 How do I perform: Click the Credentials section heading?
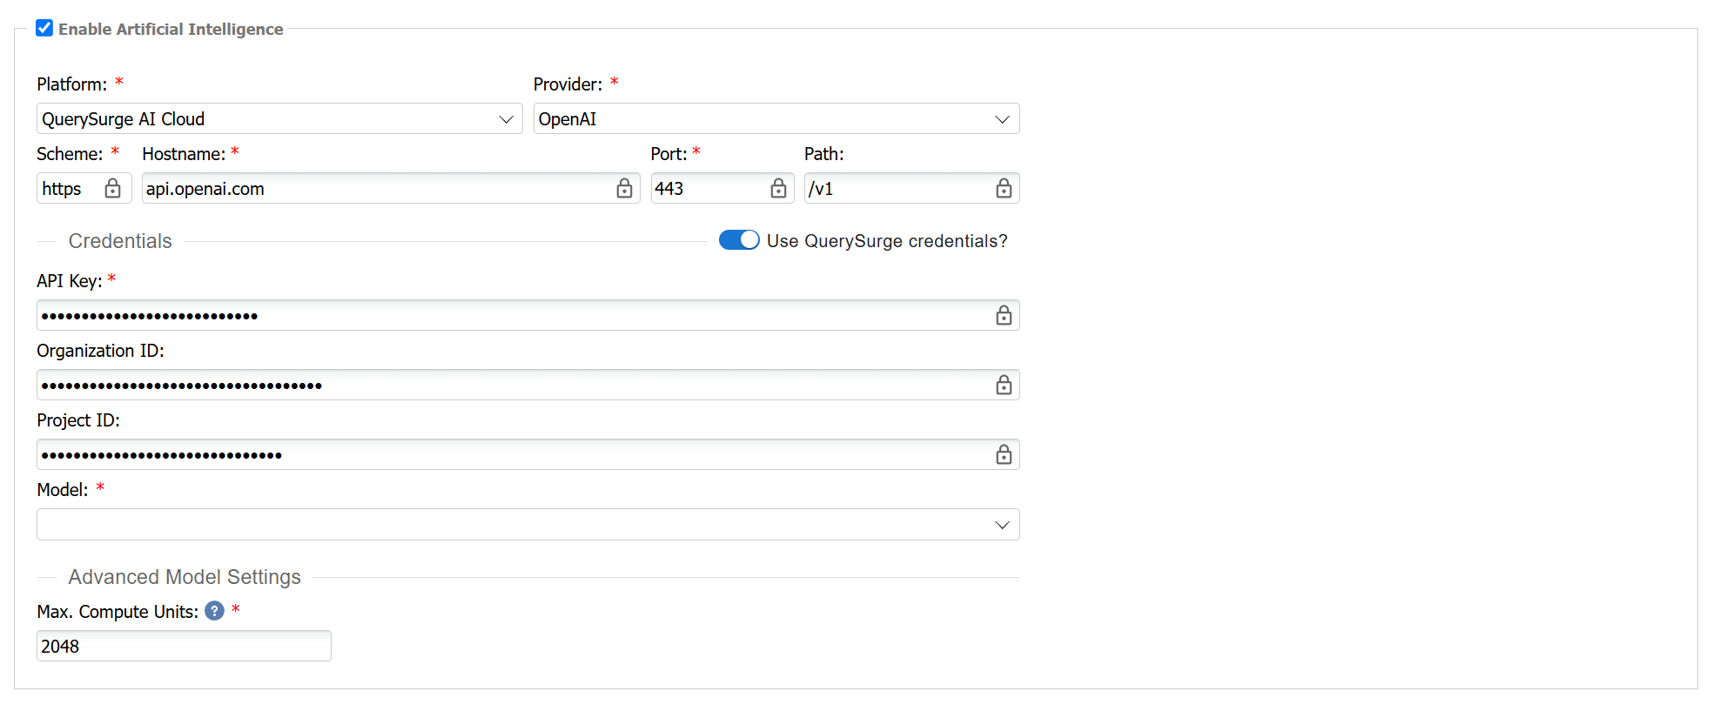click(120, 241)
